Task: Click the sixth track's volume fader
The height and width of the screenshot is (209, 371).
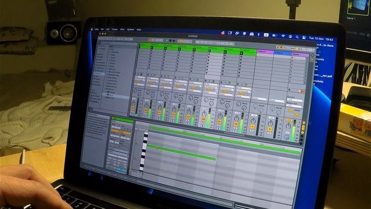Action: pyautogui.click(x=209, y=119)
